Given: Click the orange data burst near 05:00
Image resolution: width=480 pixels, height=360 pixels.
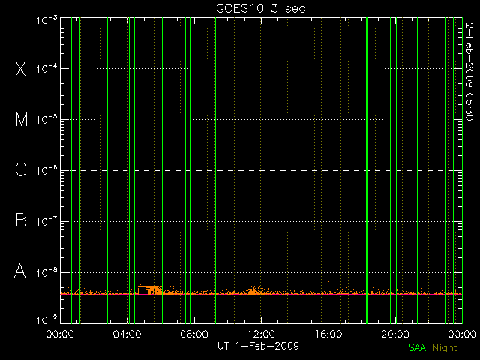Looking at the screenshot, I should tap(149, 290).
